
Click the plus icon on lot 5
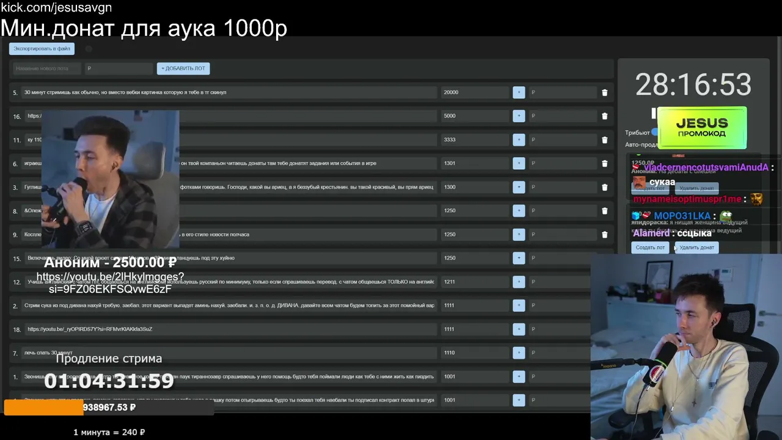(x=519, y=92)
